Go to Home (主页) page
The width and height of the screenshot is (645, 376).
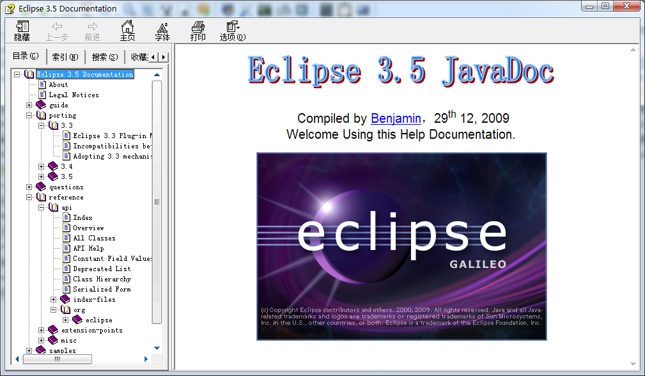click(x=127, y=31)
